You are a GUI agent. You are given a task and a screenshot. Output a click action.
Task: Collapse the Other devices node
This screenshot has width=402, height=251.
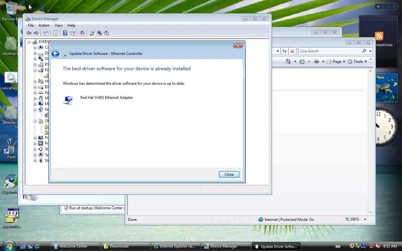coord(35,121)
